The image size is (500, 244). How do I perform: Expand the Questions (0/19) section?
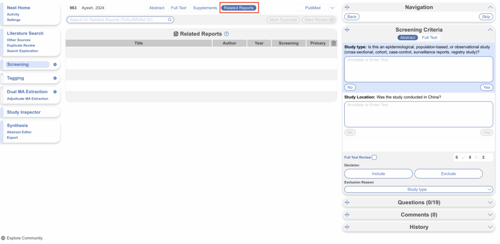490,202
